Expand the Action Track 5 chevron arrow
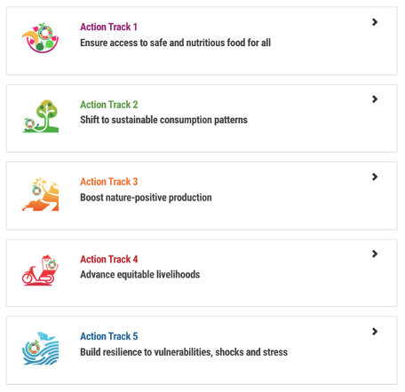Image resolution: width=405 pixels, height=392 pixels. 375,332
